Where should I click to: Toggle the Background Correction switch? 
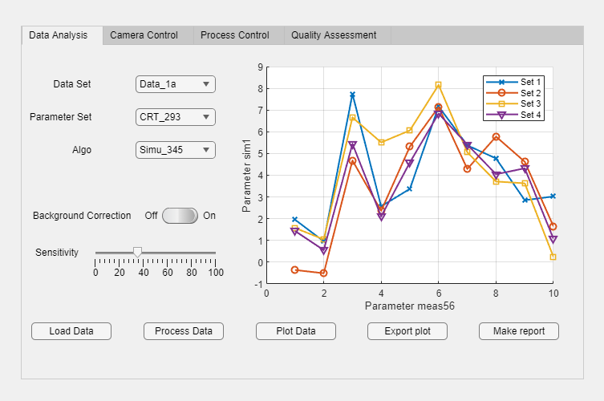[180, 216]
